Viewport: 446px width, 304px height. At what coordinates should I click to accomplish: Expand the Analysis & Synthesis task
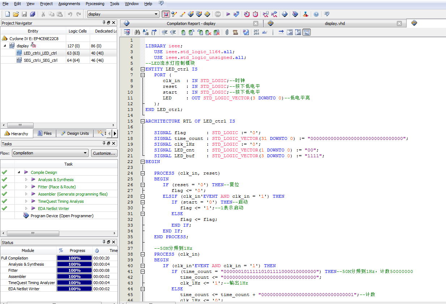click(26, 180)
